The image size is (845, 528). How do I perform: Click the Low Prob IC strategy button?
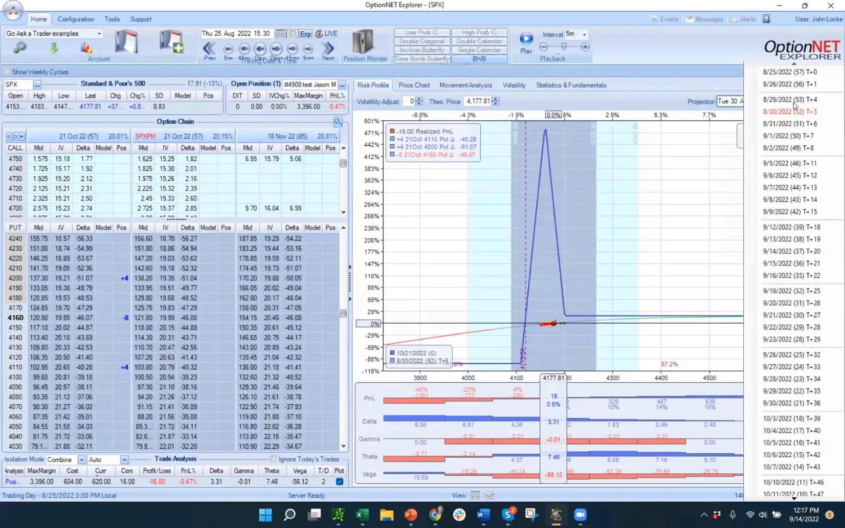[422, 32]
